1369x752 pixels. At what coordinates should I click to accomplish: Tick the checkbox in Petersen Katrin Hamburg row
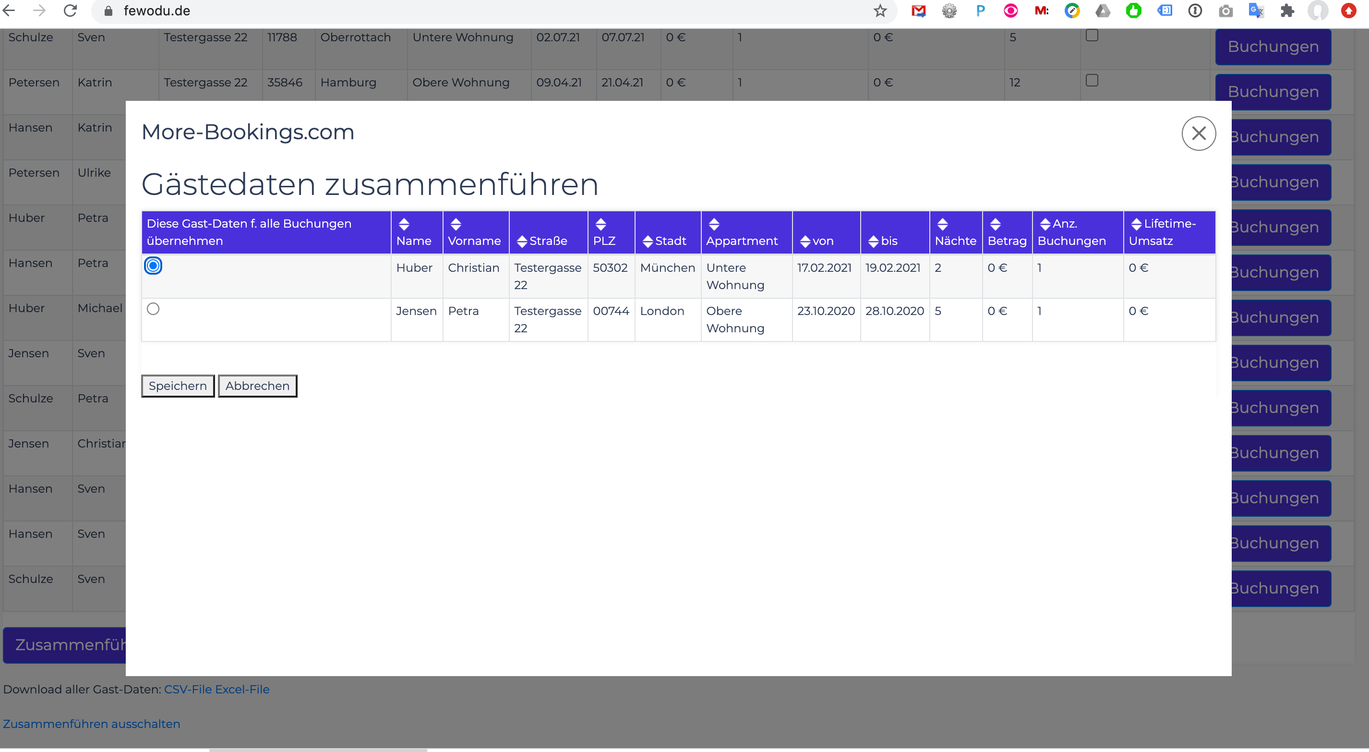[1092, 80]
